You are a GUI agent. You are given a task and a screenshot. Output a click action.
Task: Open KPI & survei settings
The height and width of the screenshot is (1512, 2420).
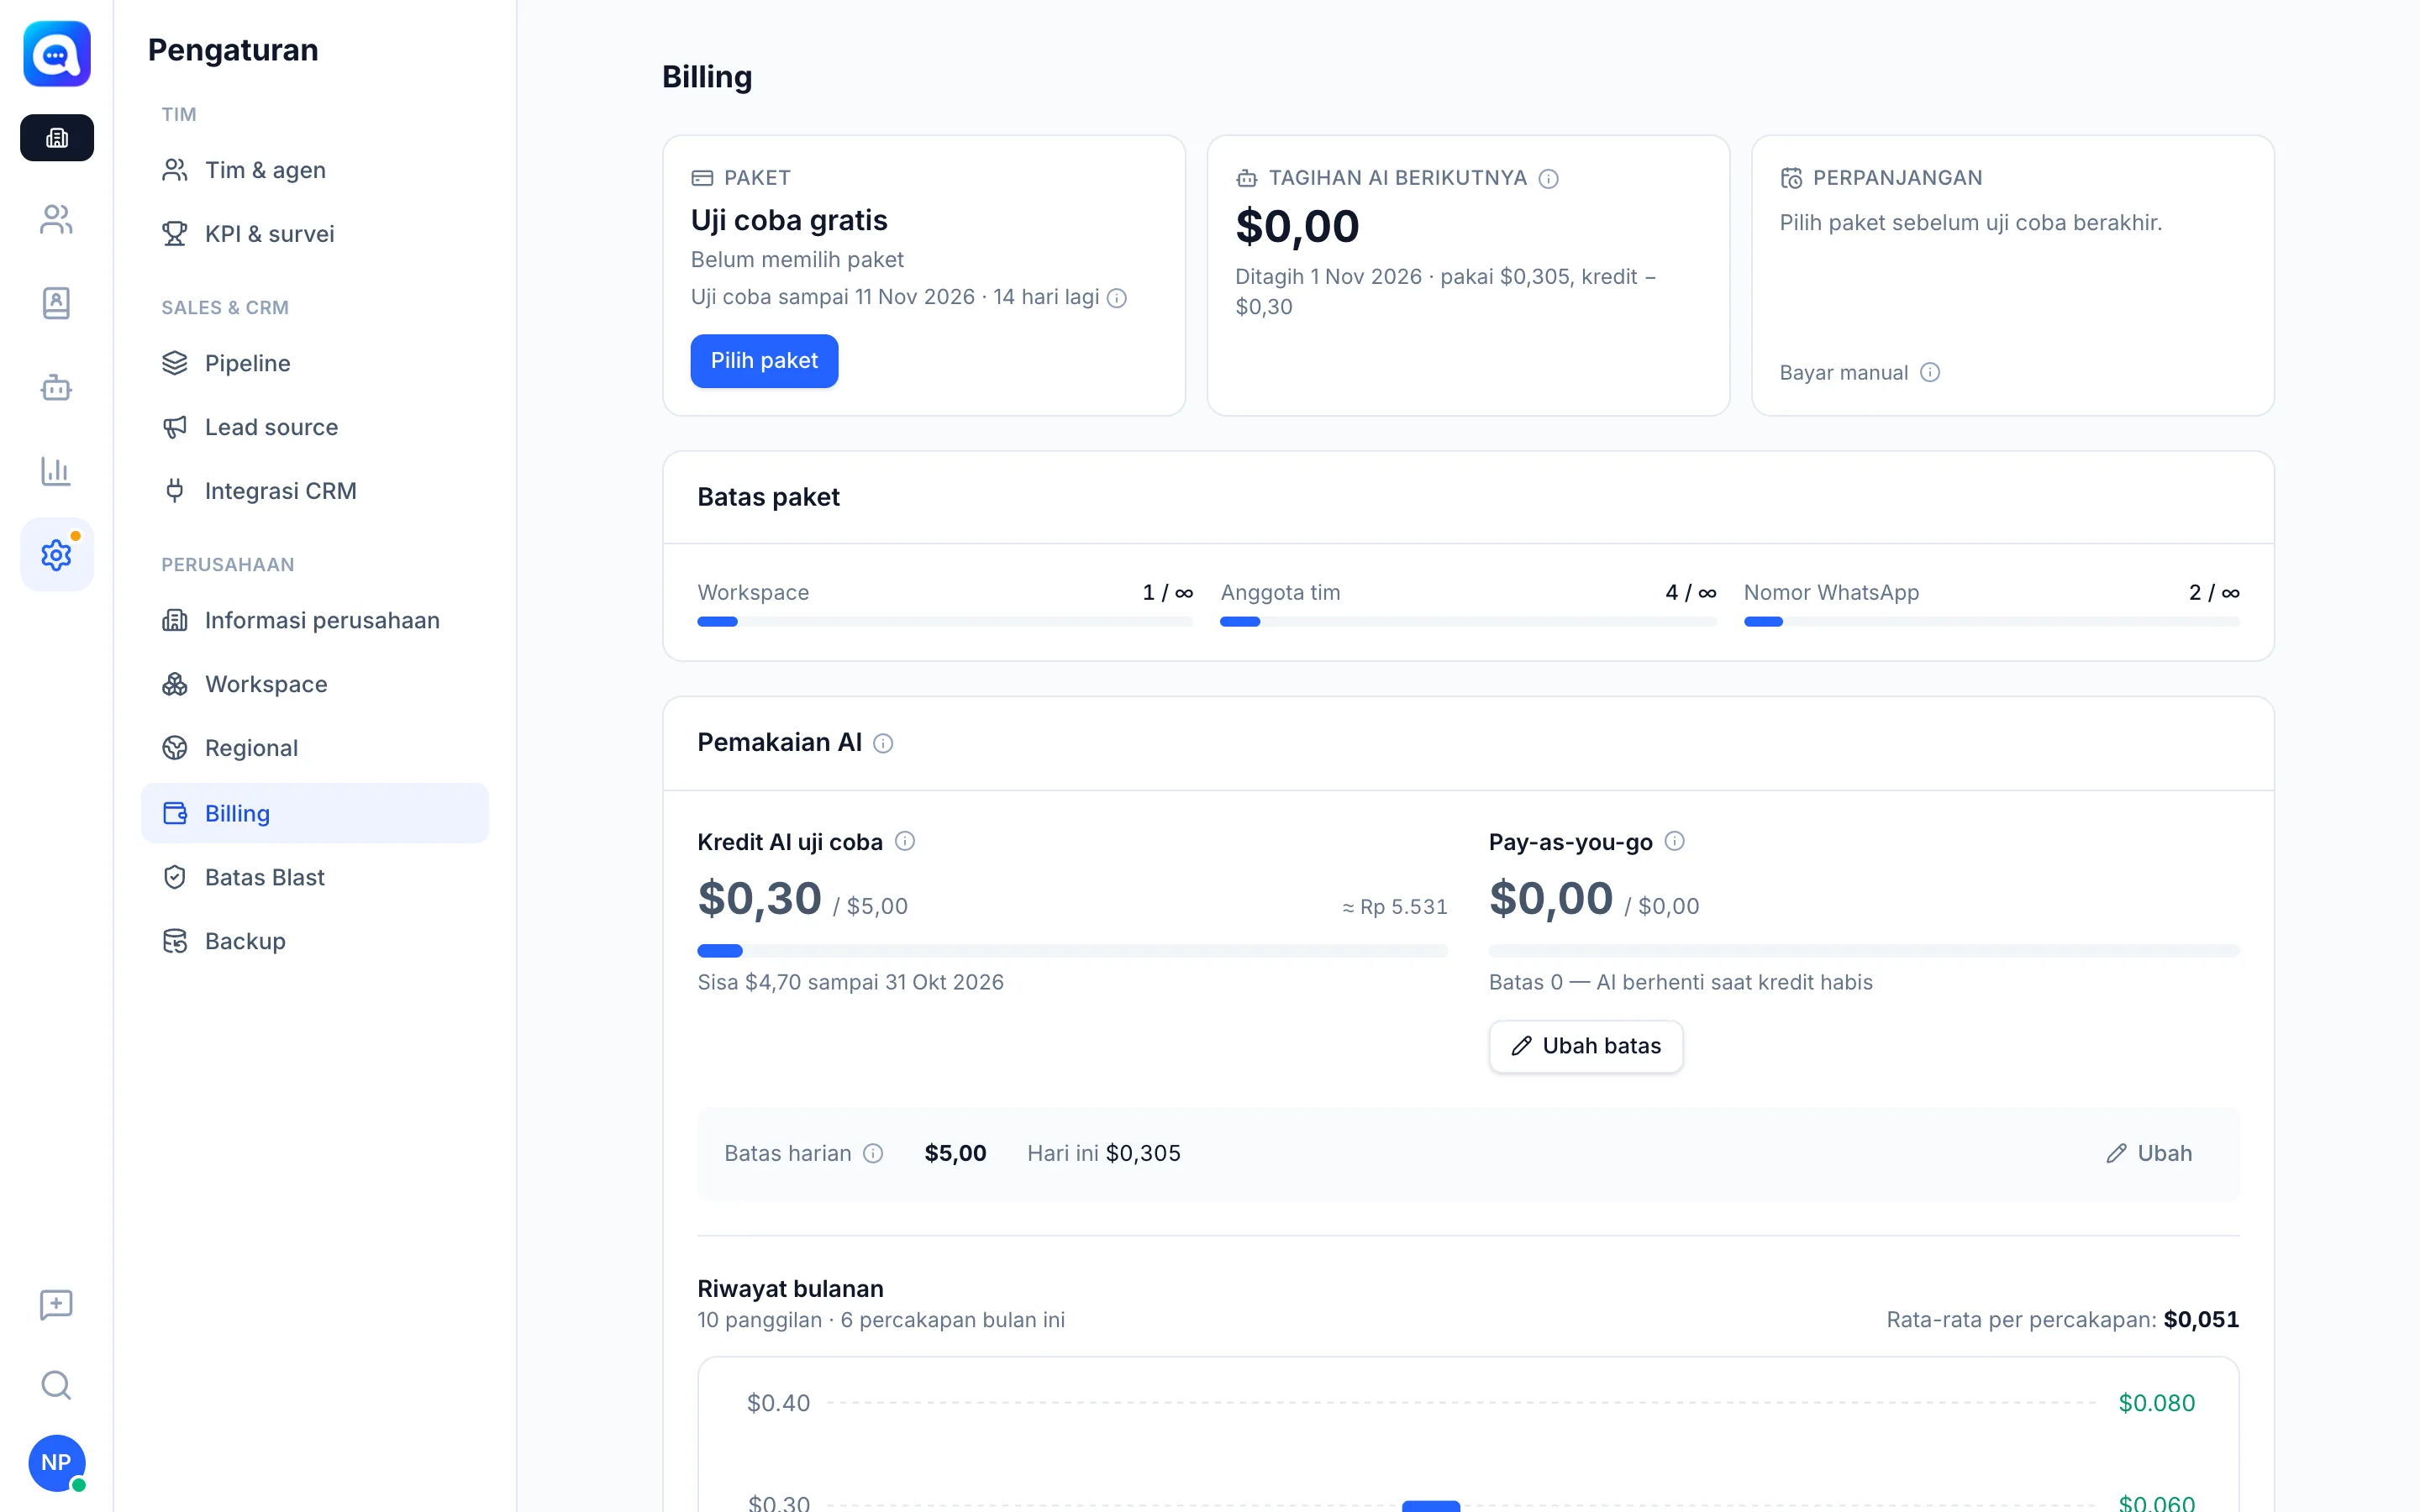coord(315,234)
